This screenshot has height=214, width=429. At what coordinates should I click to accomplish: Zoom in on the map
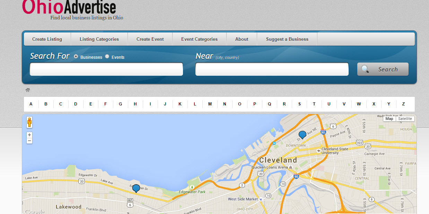(x=29, y=135)
